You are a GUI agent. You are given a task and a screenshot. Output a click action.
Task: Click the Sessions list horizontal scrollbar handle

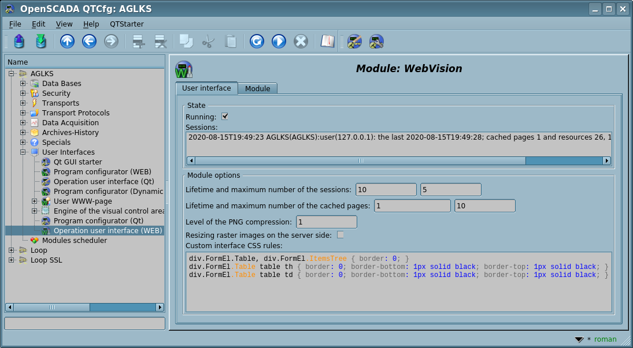tap(361, 160)
